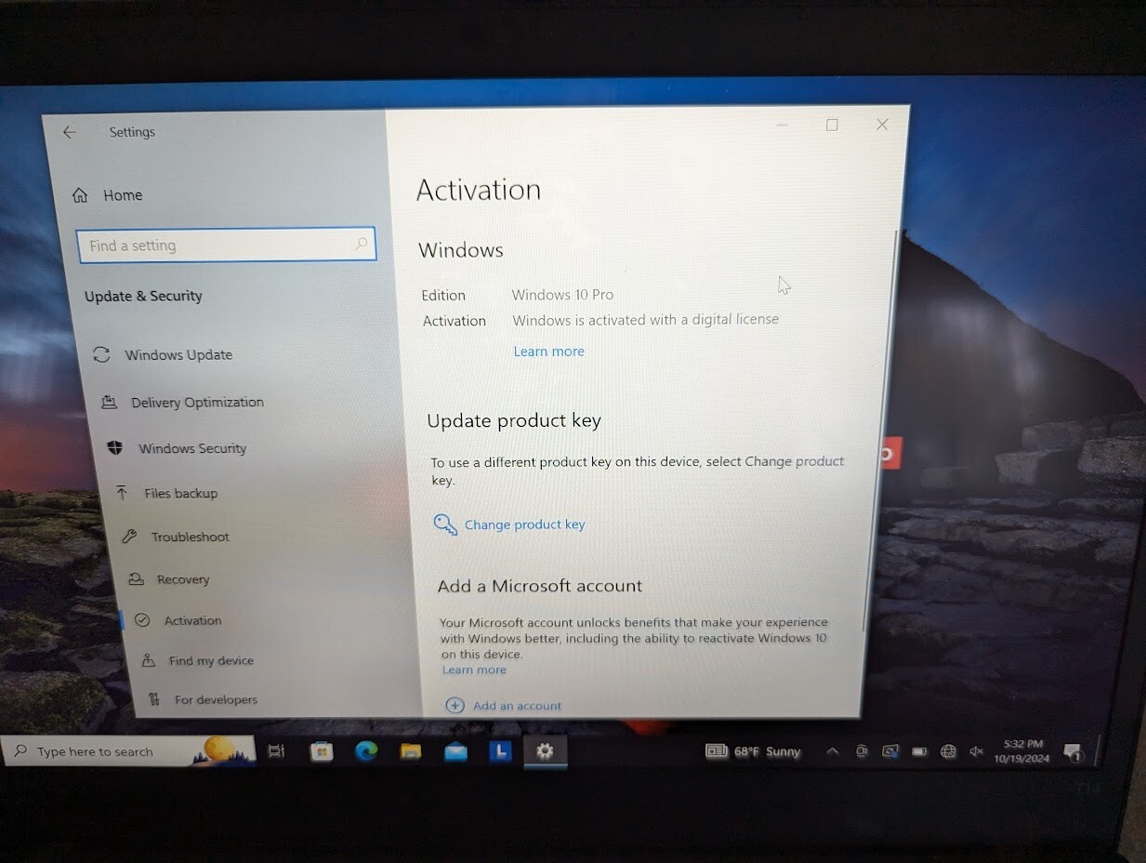This screenshot has width=1146, height=863.
Task: Open the clock showing 5:32 PM
Action: tap(1022, 751)
